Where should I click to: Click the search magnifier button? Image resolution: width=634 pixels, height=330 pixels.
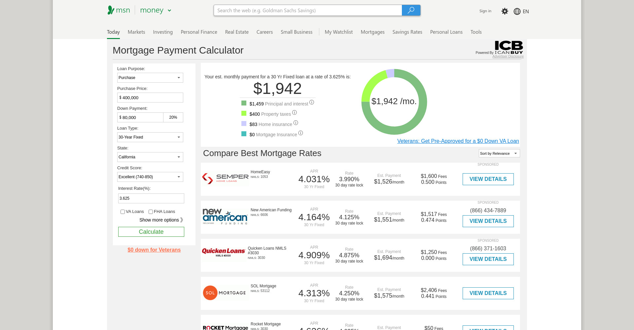(x=411, y=10)
